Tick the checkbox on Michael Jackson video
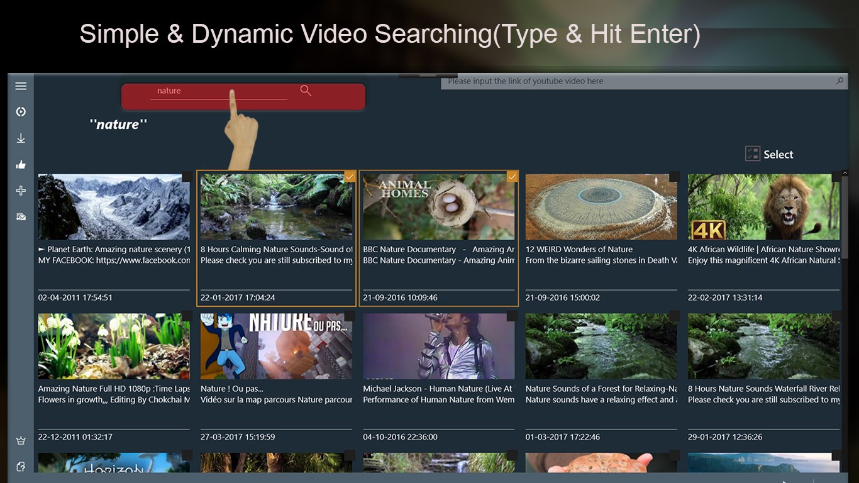 click(512, 316)
